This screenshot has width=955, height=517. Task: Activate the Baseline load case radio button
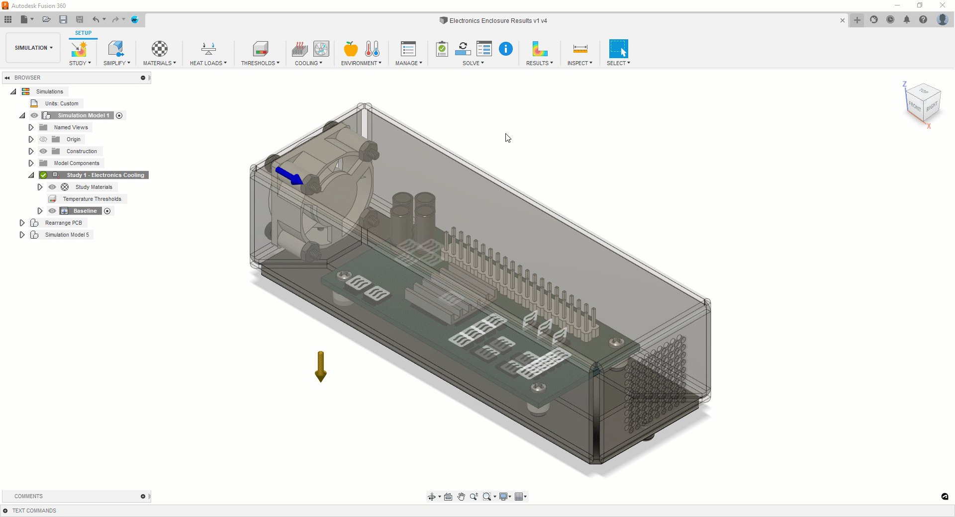point(107,211)
